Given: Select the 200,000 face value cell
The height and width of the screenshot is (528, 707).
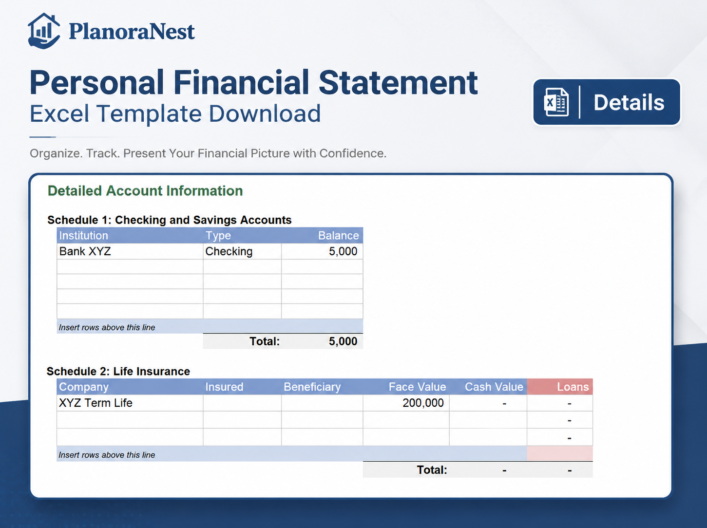Looking at the screenshot, I should pyautogui.click(x=406, y=403).
